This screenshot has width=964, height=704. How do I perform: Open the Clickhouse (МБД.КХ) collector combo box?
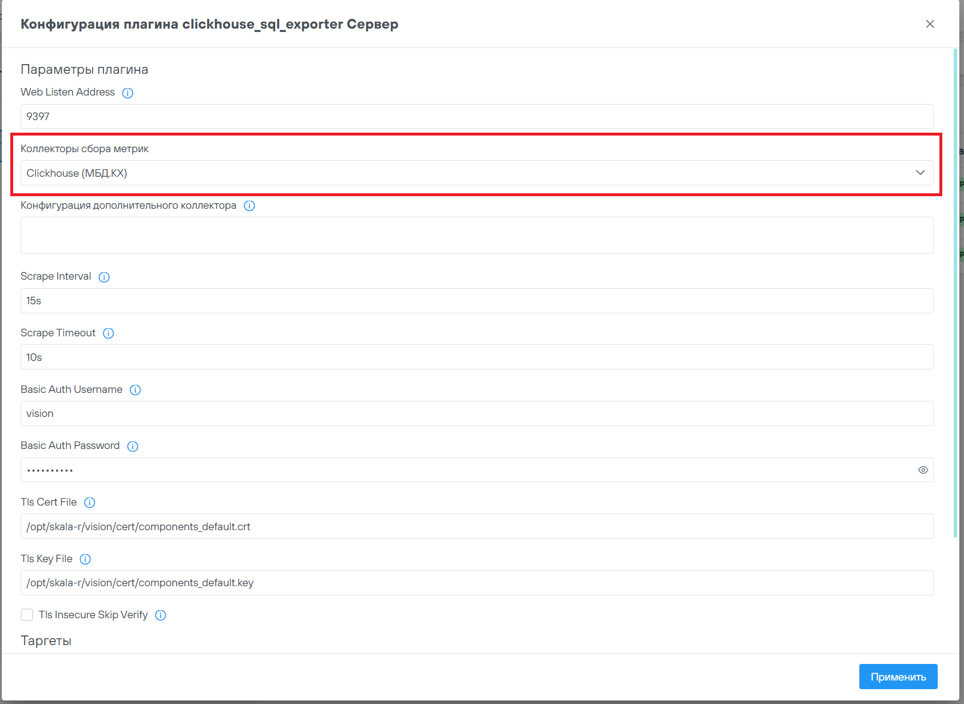pos(458,173)
